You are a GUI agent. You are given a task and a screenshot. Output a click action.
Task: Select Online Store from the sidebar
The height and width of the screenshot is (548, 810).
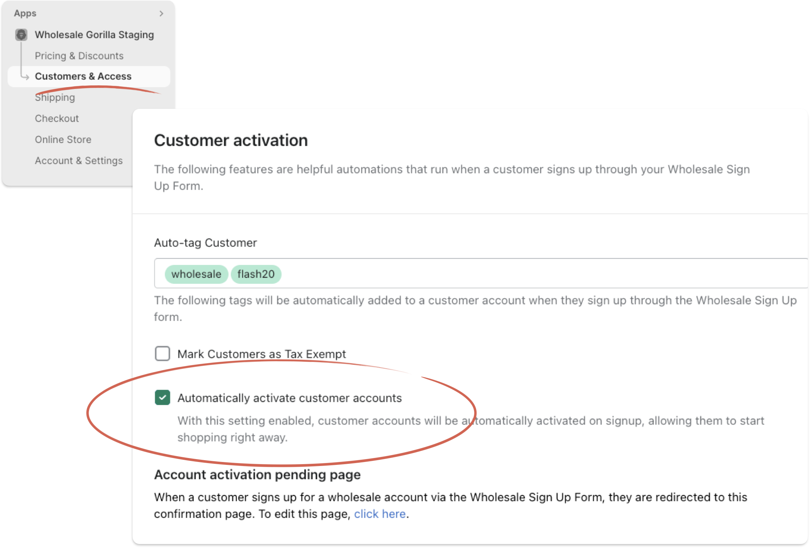[63, 139]
